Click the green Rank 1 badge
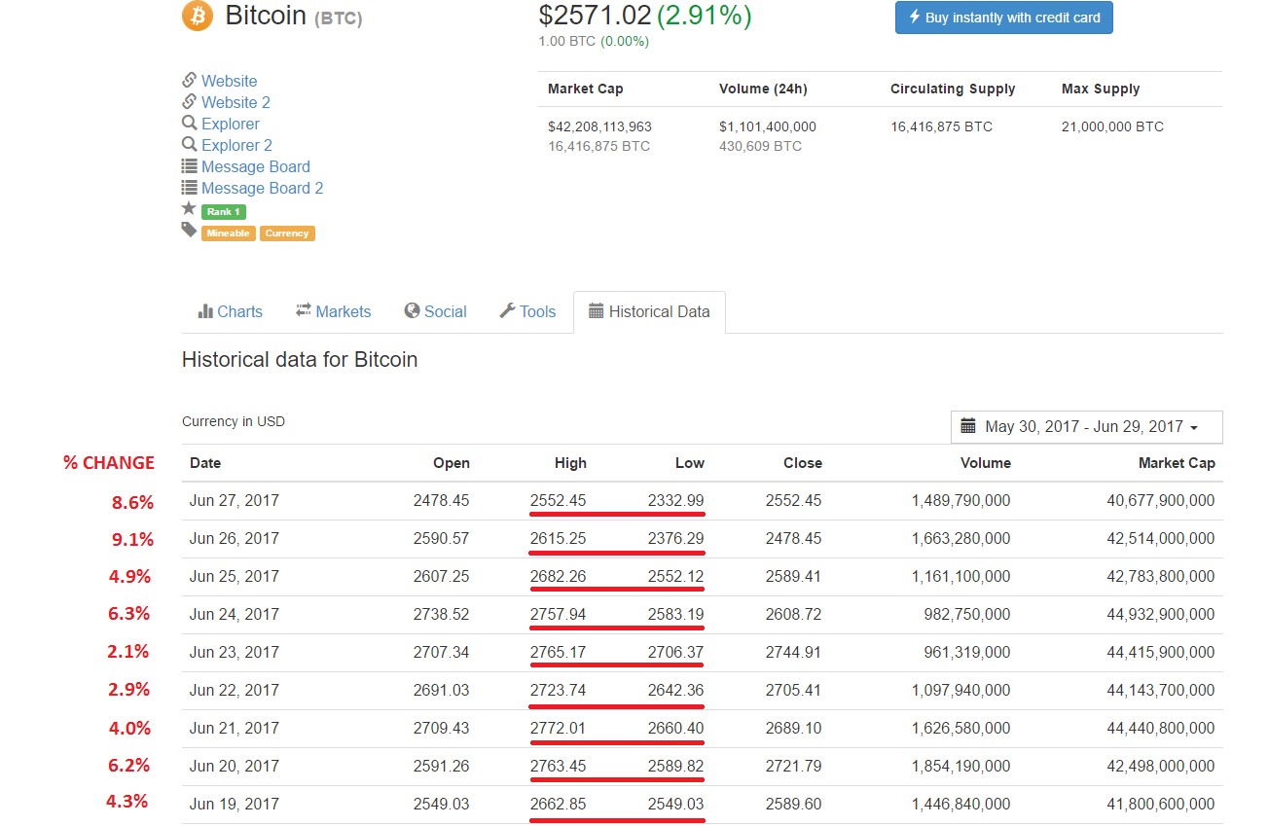This screenshot has height=826, width=1268. tap(223, 212)
